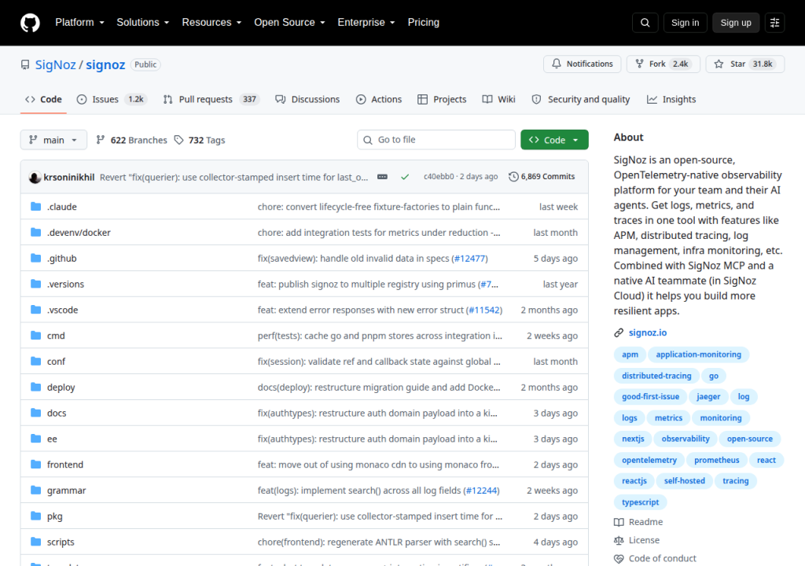Open the green Code dropdown button

[554, 140]
